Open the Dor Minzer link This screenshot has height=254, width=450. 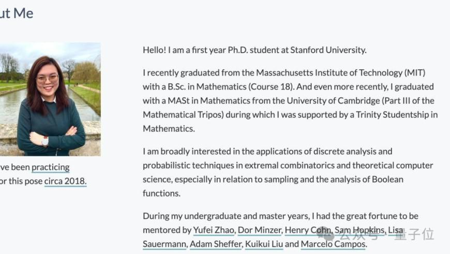point(260,230)
